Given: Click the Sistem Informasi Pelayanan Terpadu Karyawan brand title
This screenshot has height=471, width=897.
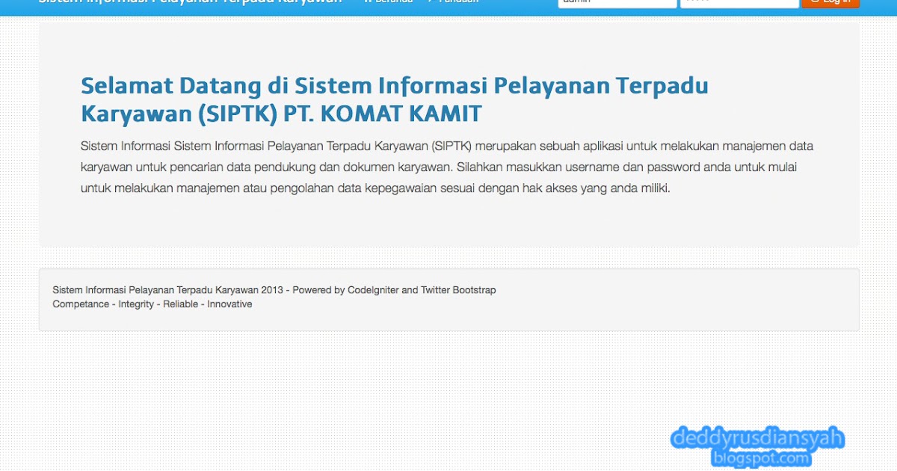Looking at the screenshot, I should 190,2.
